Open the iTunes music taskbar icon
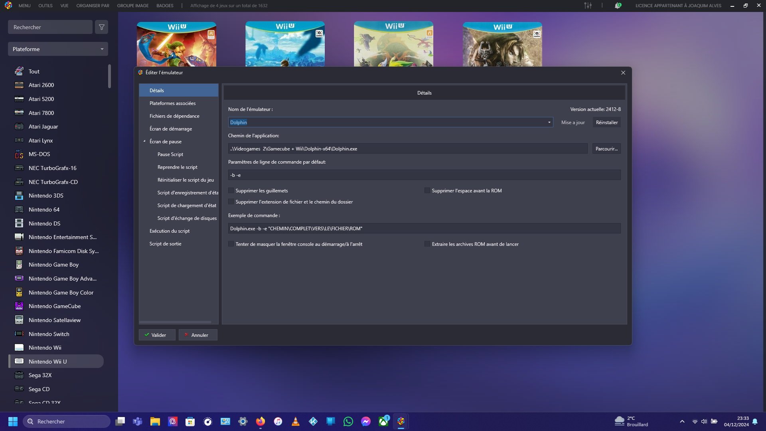 278,421
